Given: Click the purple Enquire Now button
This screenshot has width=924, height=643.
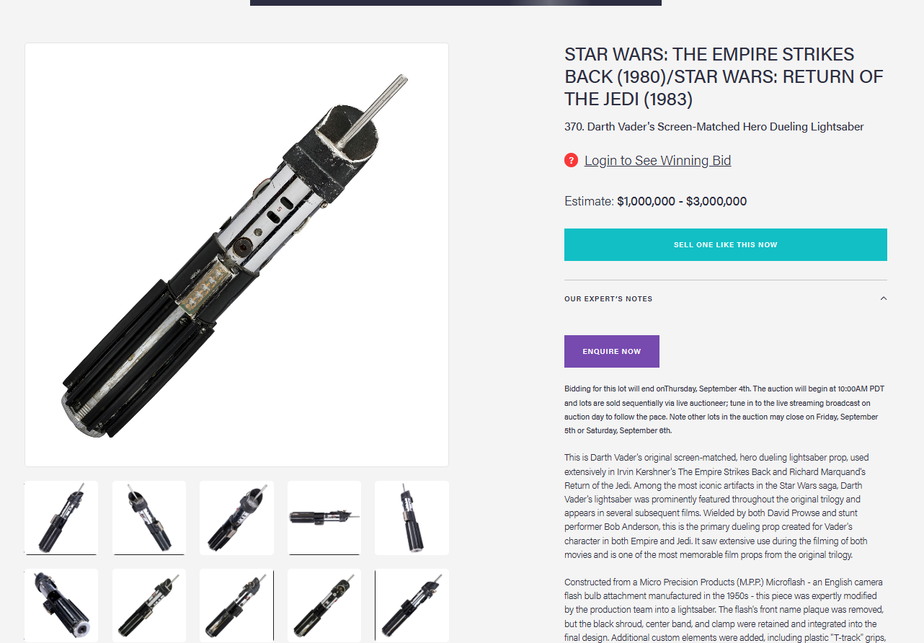Looking at the screenshot, I should [x=611, y=351].
